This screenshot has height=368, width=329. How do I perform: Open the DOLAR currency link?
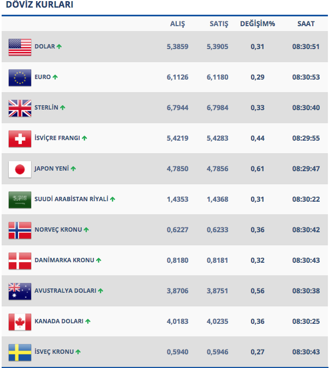click(x=45, y=47)
